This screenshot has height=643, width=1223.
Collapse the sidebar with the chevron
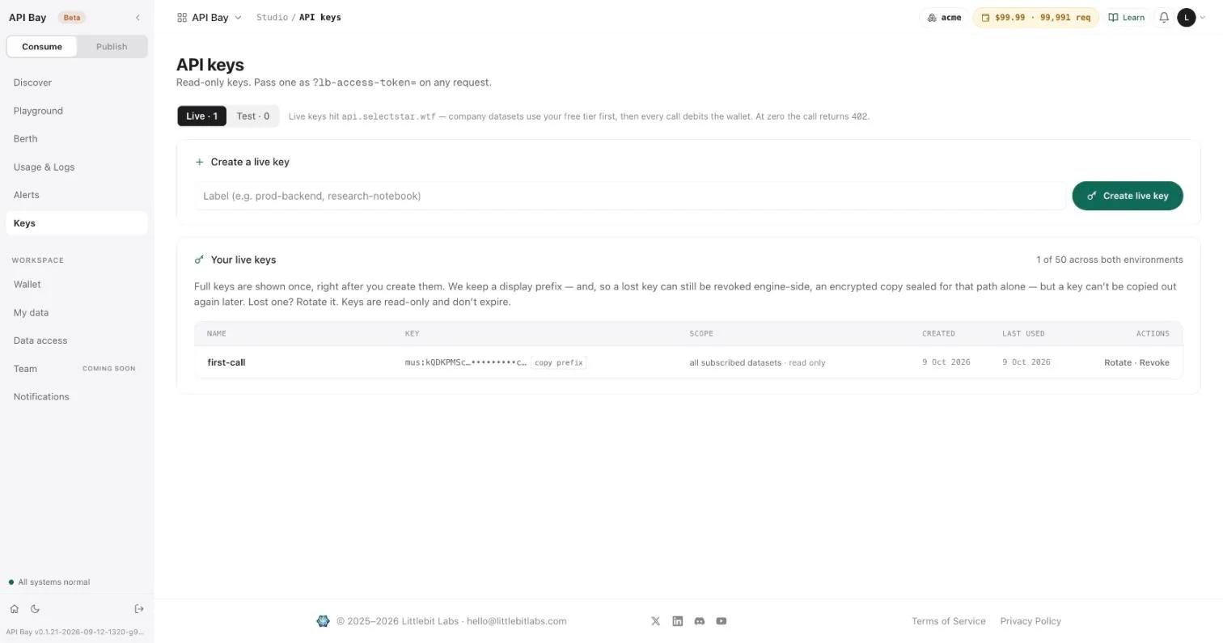(138, 18)
